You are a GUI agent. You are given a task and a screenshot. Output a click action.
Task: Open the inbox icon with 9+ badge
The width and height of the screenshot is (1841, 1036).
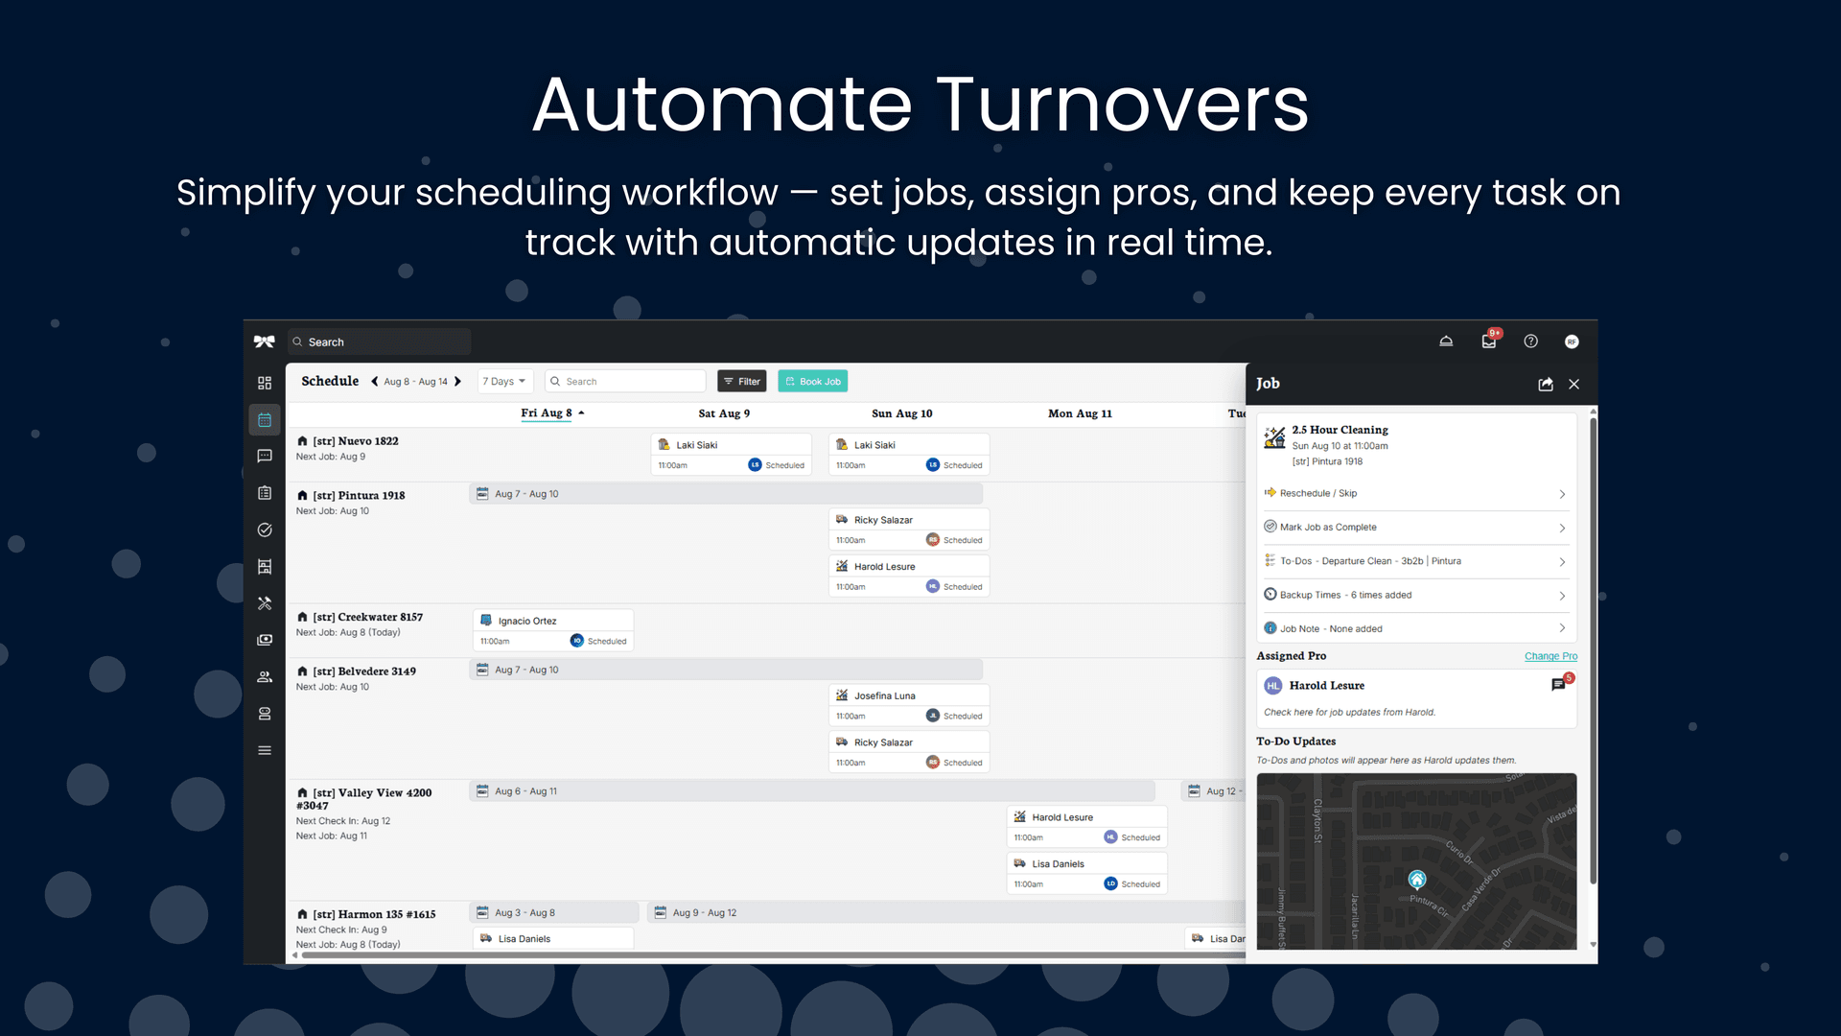point(1488,341)
